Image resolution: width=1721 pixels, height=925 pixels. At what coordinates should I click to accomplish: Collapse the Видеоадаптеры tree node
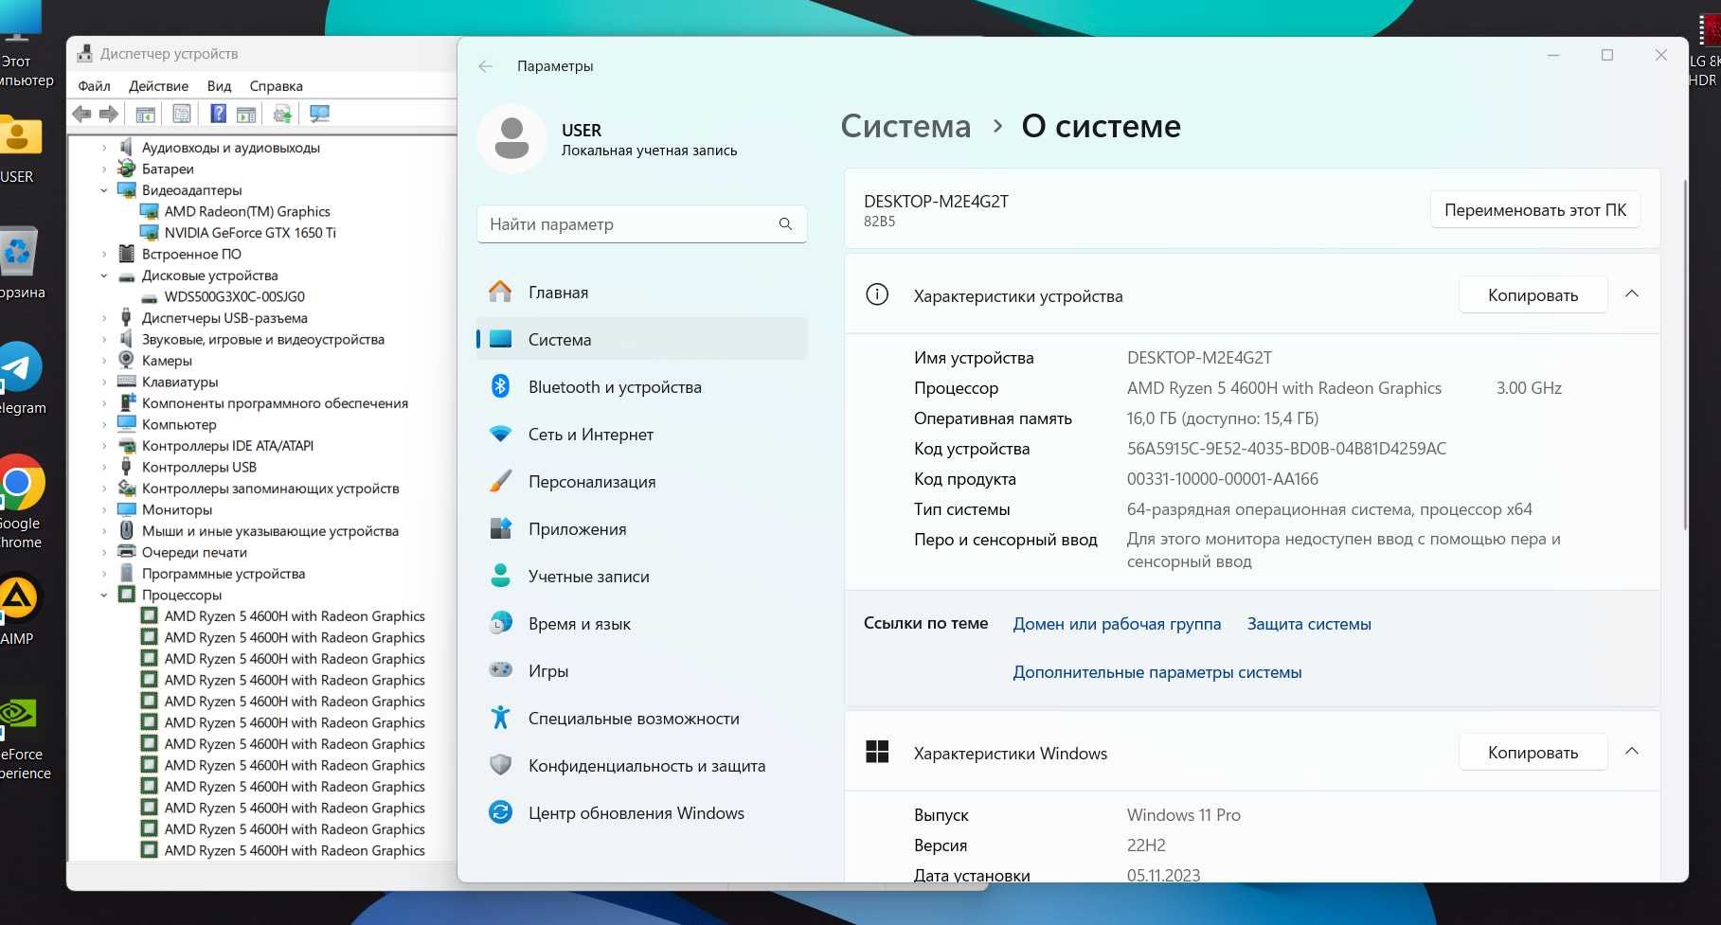pos(104,190)
